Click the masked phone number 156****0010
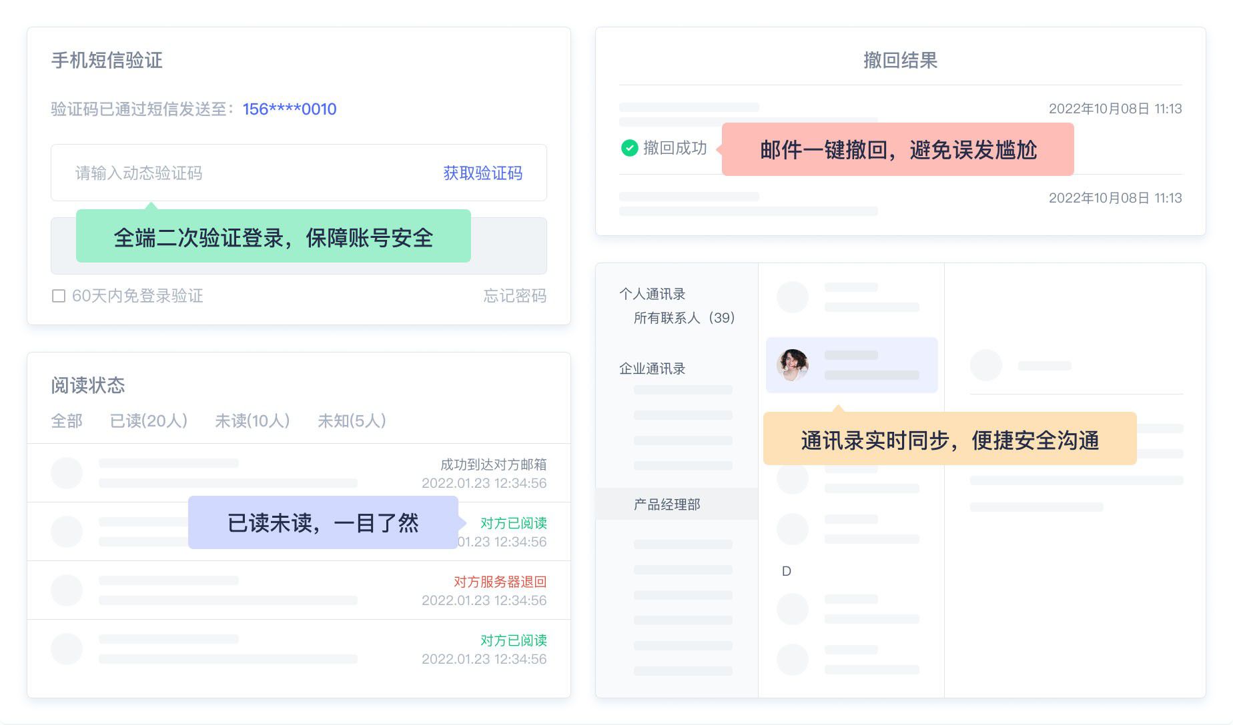 pos(288,109)
